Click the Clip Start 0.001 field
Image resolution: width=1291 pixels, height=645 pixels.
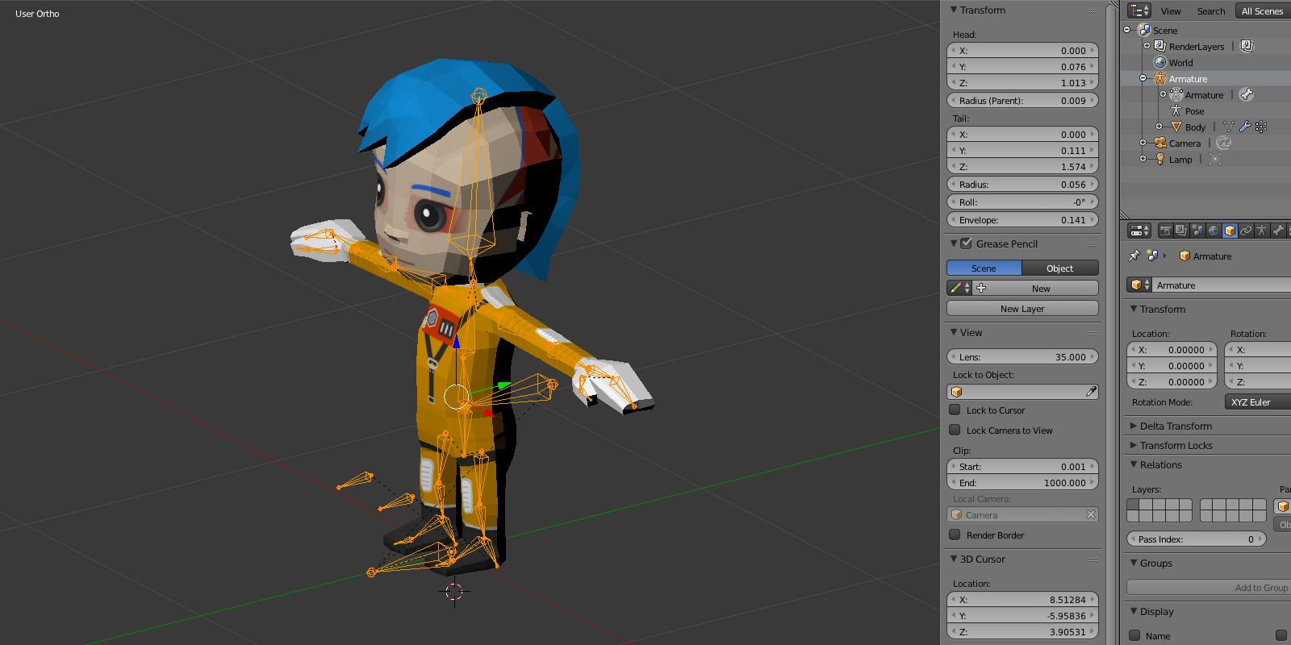(1022, 466)
